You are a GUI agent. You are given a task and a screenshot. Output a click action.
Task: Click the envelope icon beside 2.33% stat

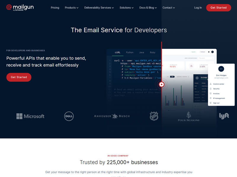191,66
